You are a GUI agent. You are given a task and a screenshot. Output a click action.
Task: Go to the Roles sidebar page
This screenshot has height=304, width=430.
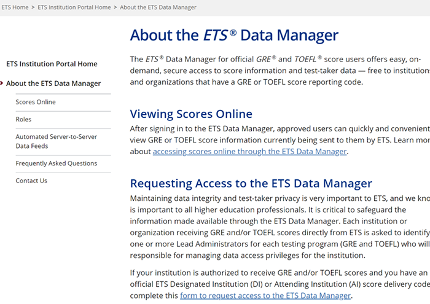[23, 119]
